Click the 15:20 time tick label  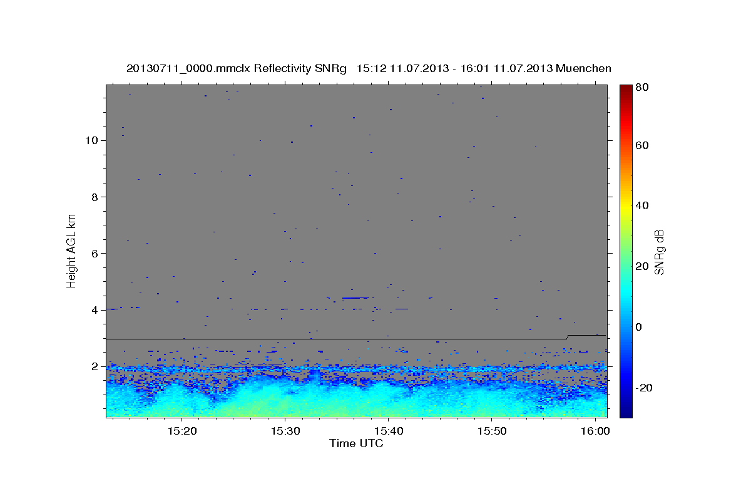(181, 431)
